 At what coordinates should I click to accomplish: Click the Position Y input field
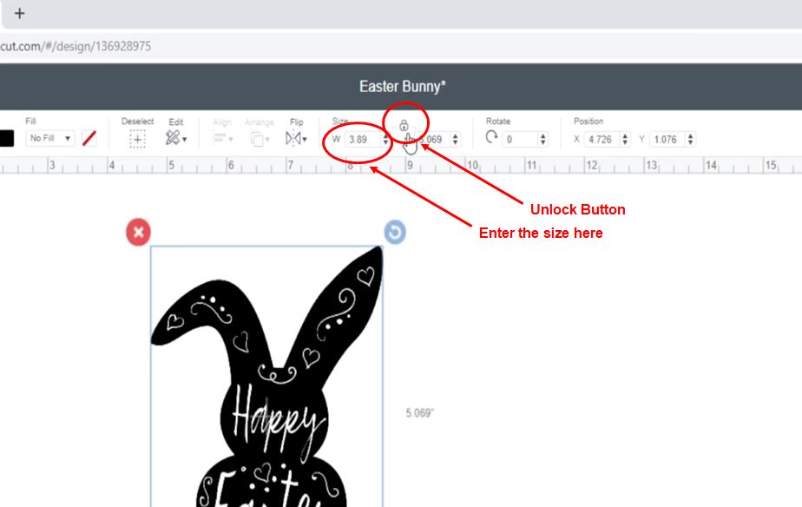(x=668, y=139)
